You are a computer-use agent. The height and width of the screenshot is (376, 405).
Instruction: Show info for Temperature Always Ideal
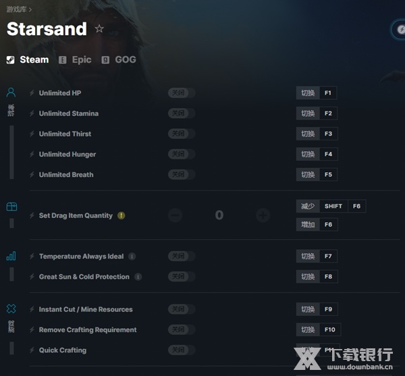(x=132, y=257)
